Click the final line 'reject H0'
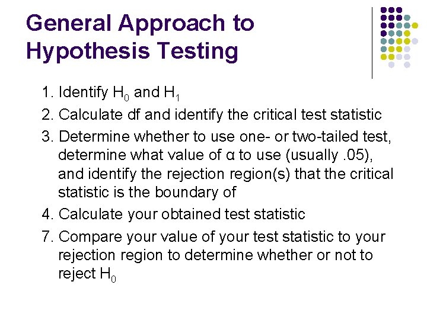 (87, 274)
